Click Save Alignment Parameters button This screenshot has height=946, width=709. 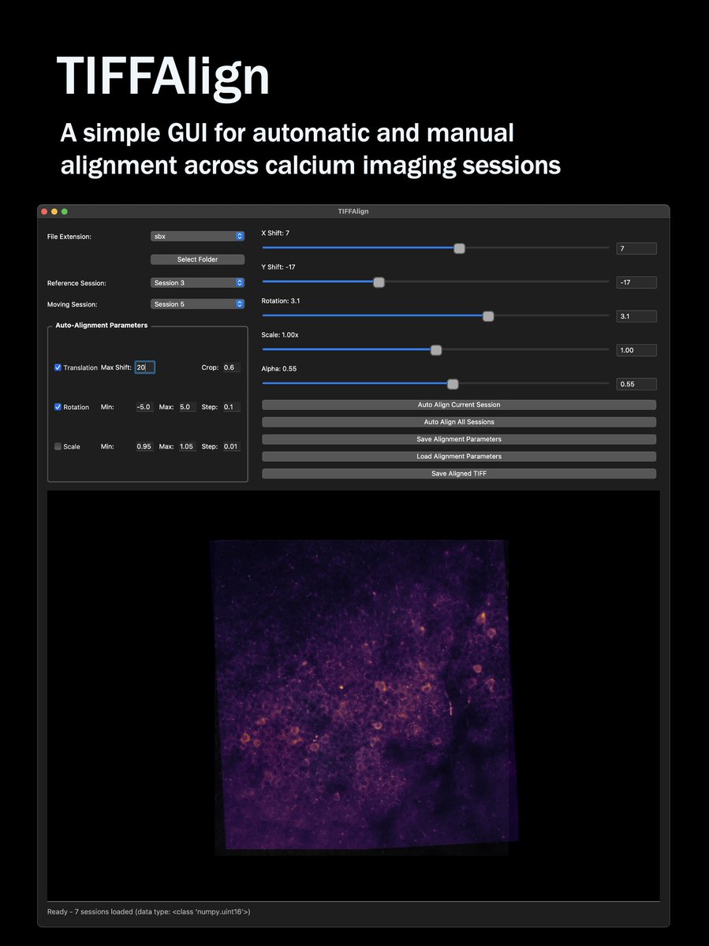(459, 439)
